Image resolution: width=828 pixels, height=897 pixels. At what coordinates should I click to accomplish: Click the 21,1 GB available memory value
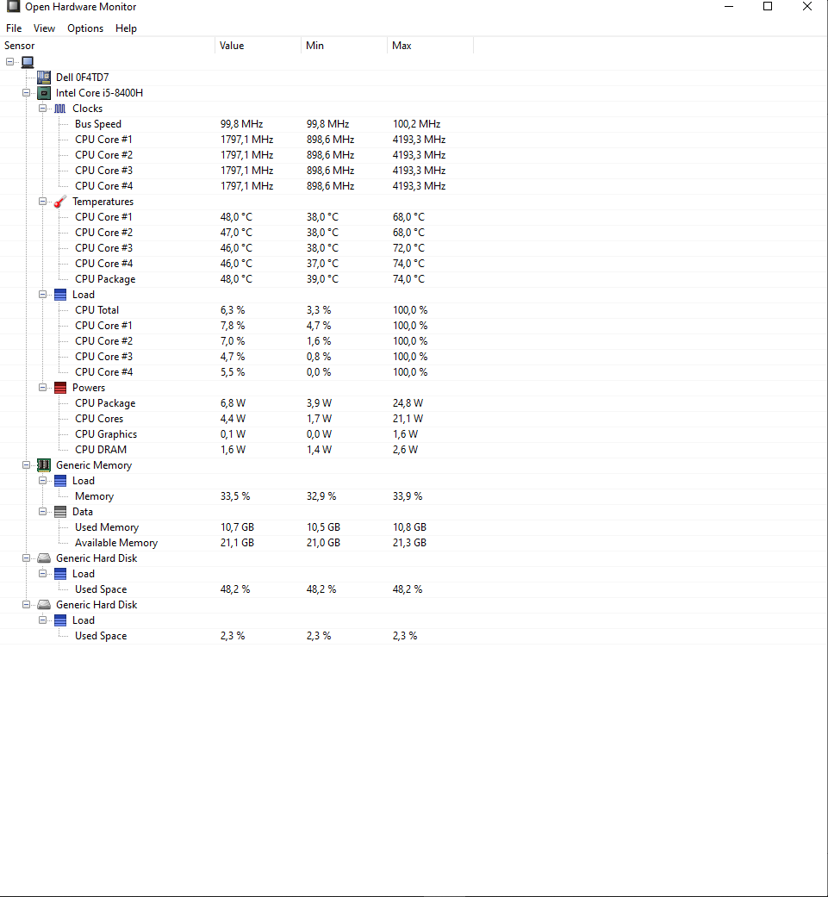point(237,542)
